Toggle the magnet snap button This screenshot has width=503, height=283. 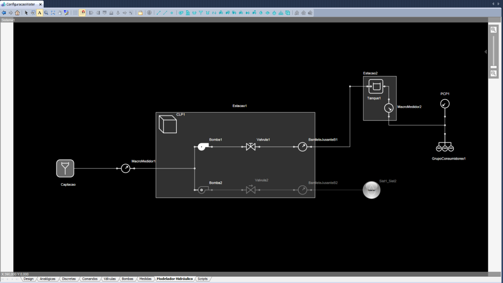(x=82, y=13)
